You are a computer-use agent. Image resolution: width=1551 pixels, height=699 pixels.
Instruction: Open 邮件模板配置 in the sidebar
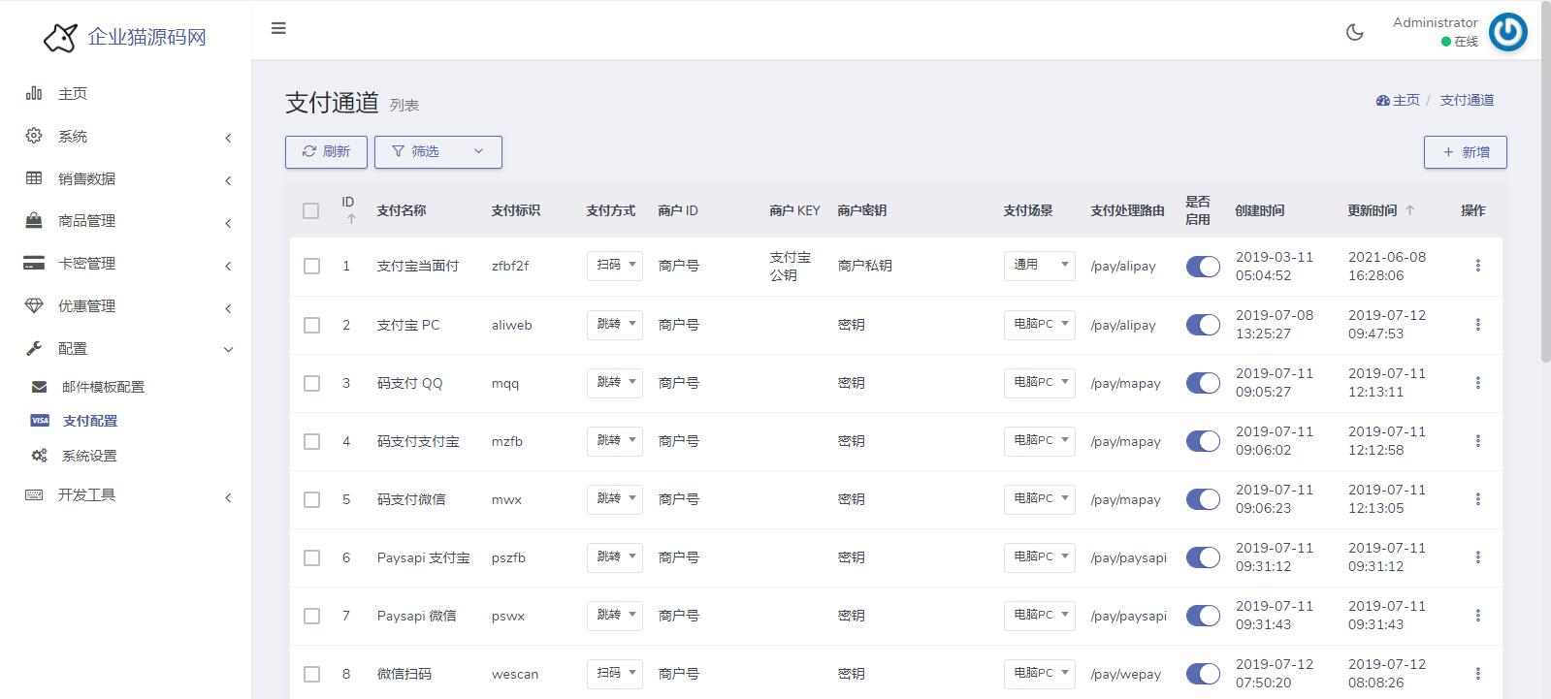coord(103,387)
